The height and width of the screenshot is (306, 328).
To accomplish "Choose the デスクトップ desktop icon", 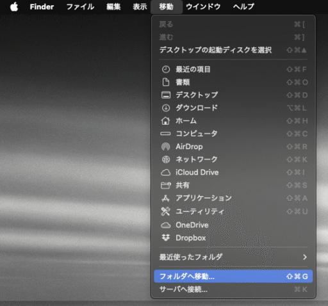I will click(x=166, y=95).
